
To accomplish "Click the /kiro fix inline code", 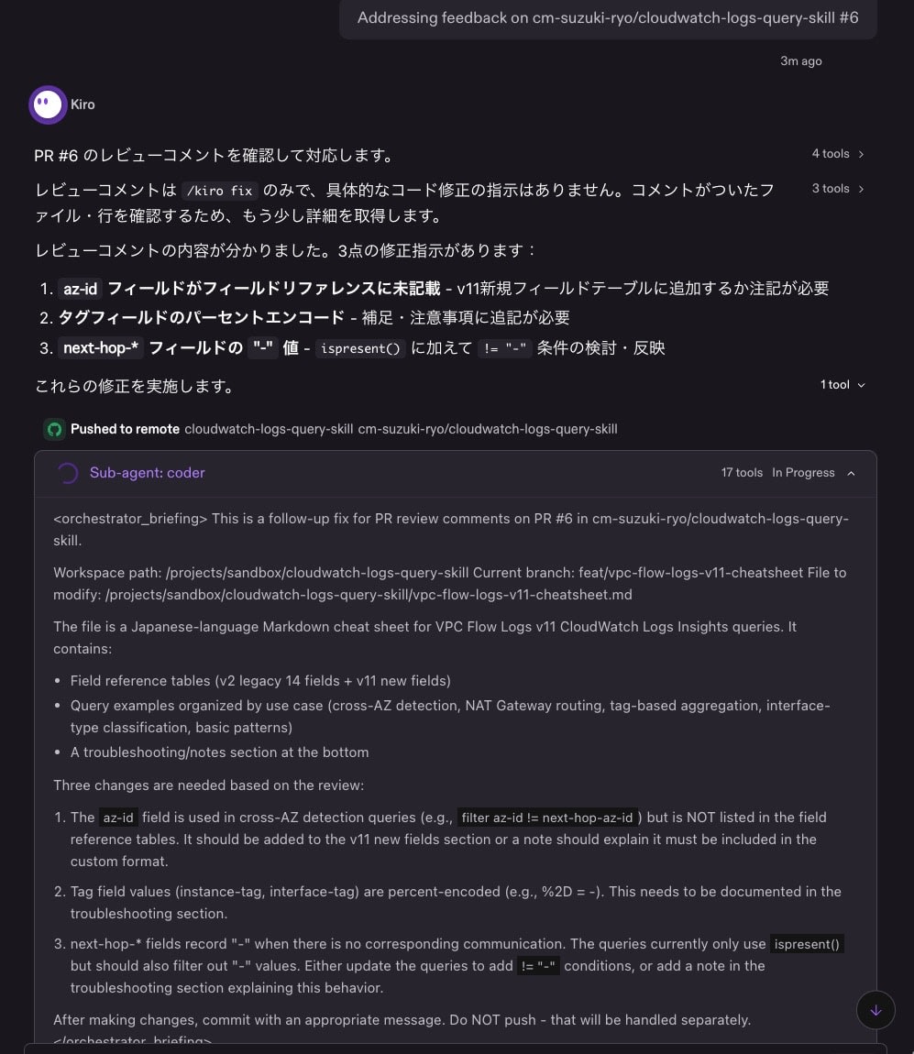I will point(219,191).
